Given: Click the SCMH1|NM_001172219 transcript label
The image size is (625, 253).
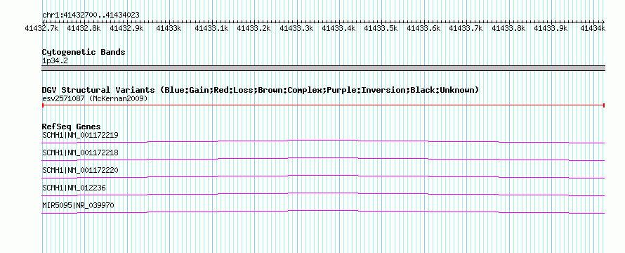Looking at the screenshot, I should (80, 135).
